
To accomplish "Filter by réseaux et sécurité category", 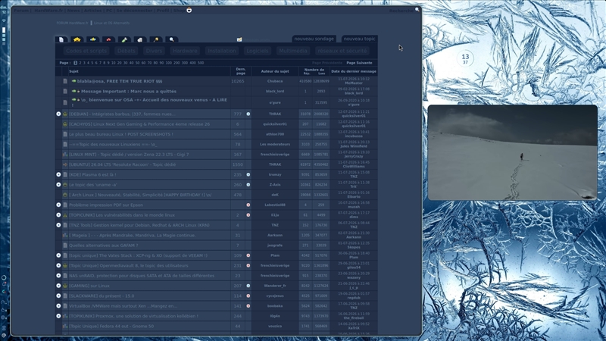I will pos(342,51).
